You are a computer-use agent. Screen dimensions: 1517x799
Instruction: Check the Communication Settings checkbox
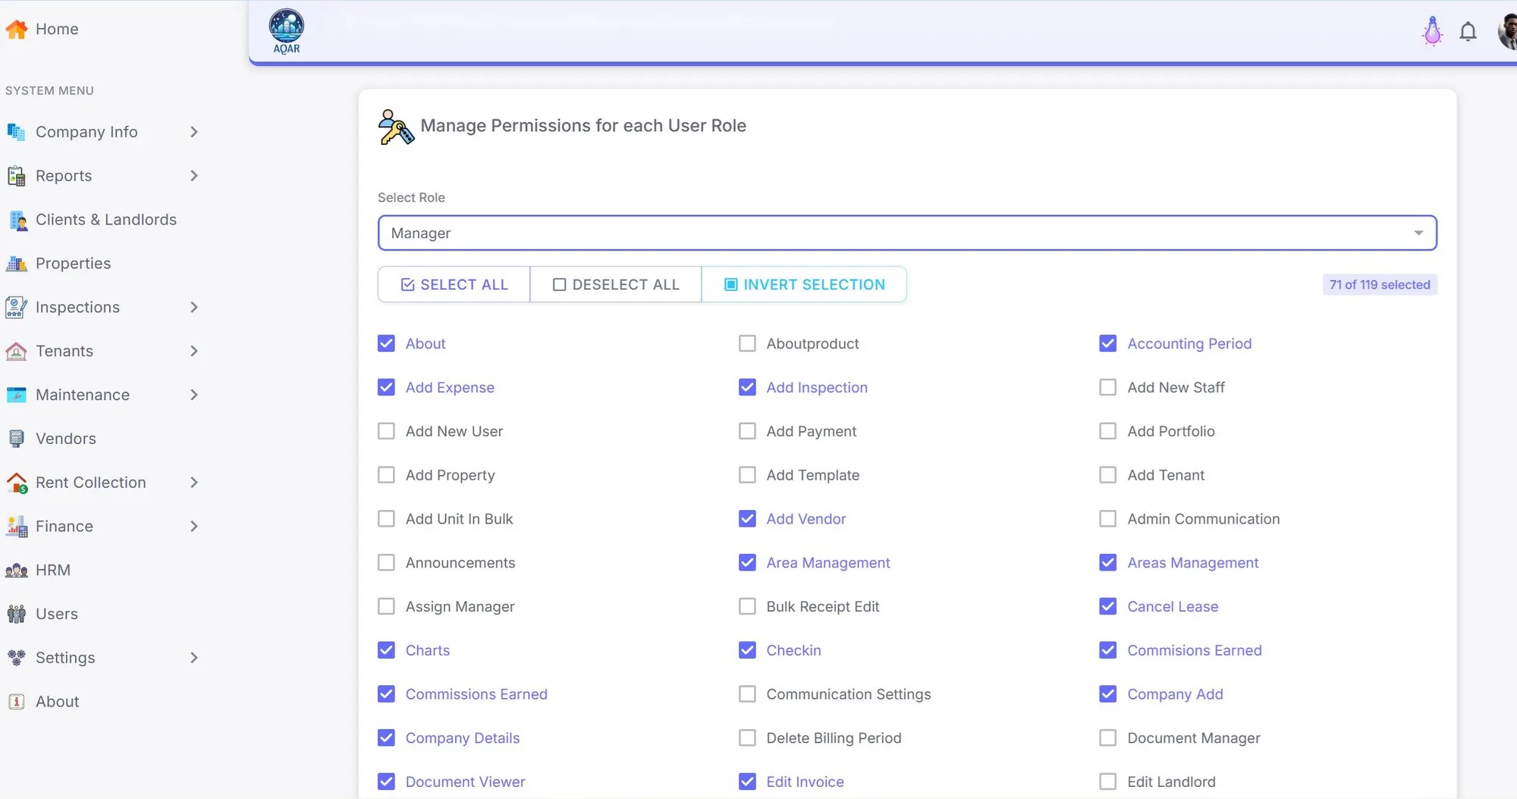coord(747,694)
